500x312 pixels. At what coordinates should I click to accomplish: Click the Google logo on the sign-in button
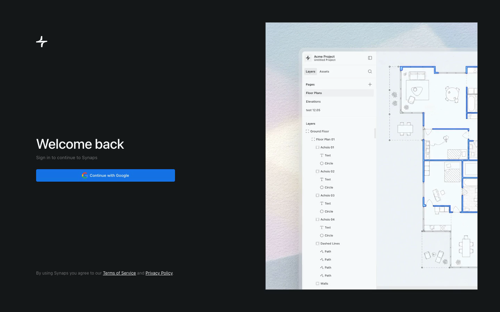coord(85,175)
